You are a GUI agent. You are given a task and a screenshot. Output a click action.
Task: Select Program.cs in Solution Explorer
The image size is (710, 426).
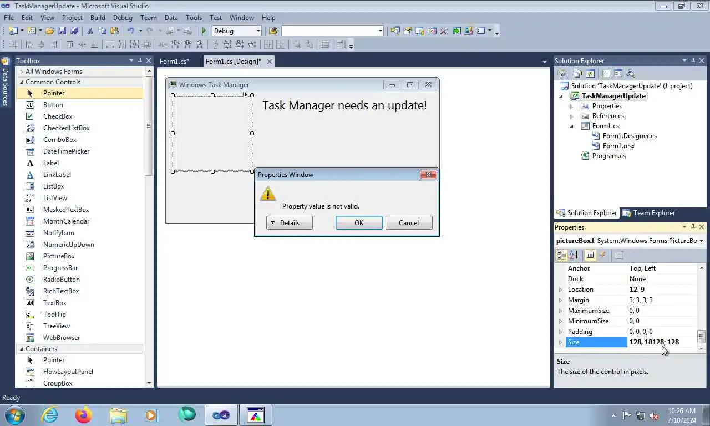[x=608, y=156]
